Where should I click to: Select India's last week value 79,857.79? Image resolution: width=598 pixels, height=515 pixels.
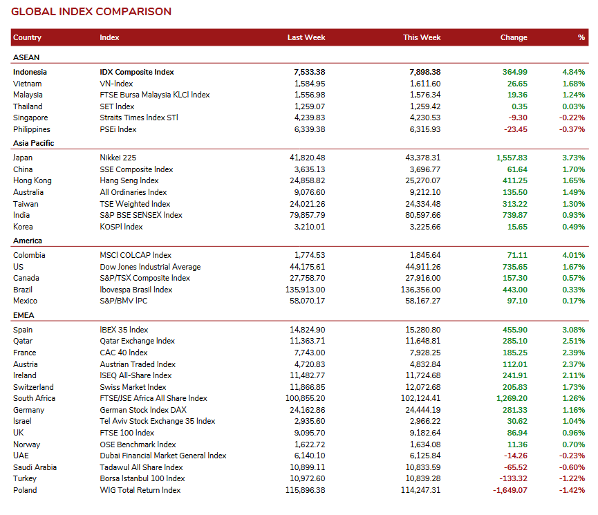[x=308, y=215]
